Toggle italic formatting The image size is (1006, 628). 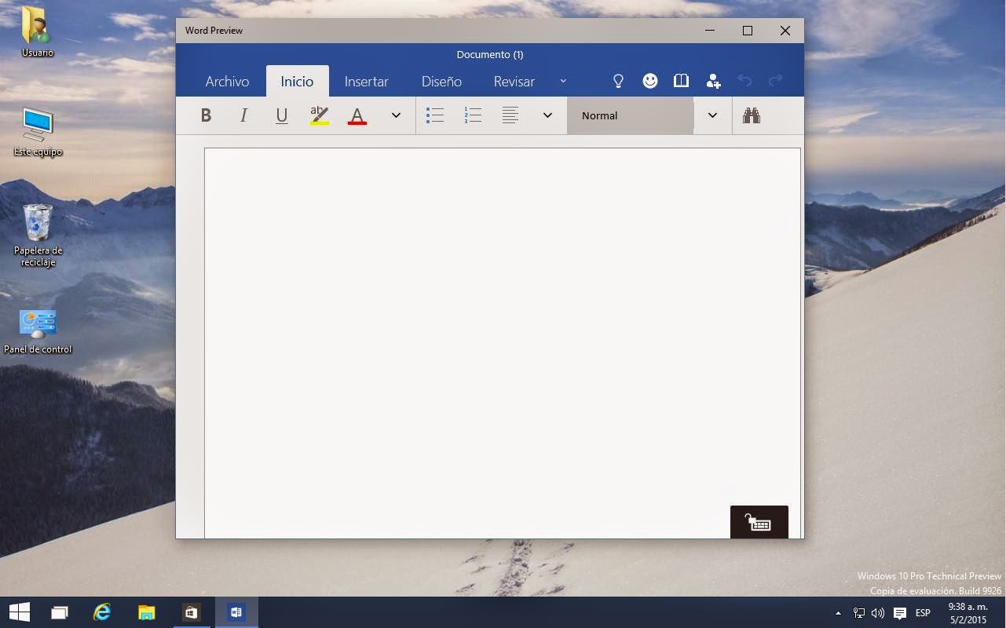point(243,115)
